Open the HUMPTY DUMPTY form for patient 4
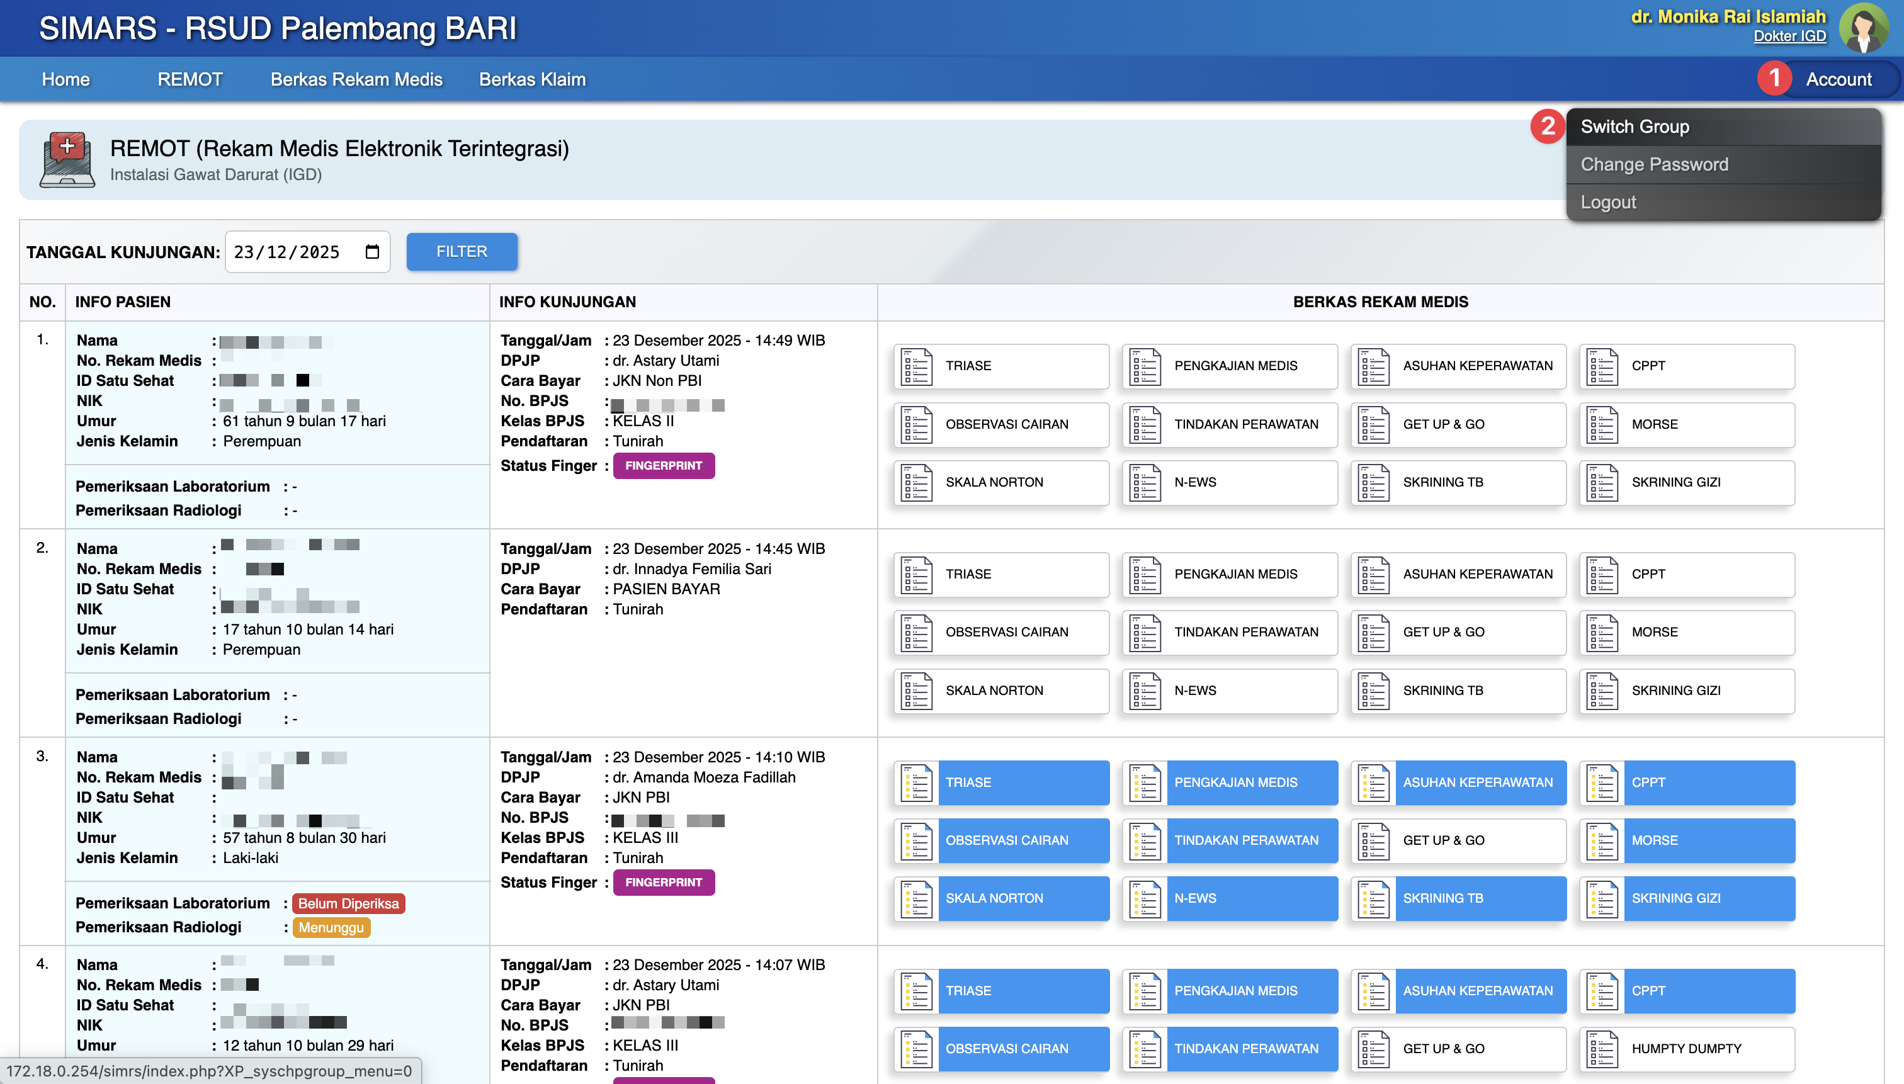Image resolution: width=1904 pixels, height=1084 pixels. (x=1686, y=1048)
